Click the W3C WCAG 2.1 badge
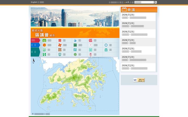The height and width of the screenshot is (117, 188). [139, 80]
